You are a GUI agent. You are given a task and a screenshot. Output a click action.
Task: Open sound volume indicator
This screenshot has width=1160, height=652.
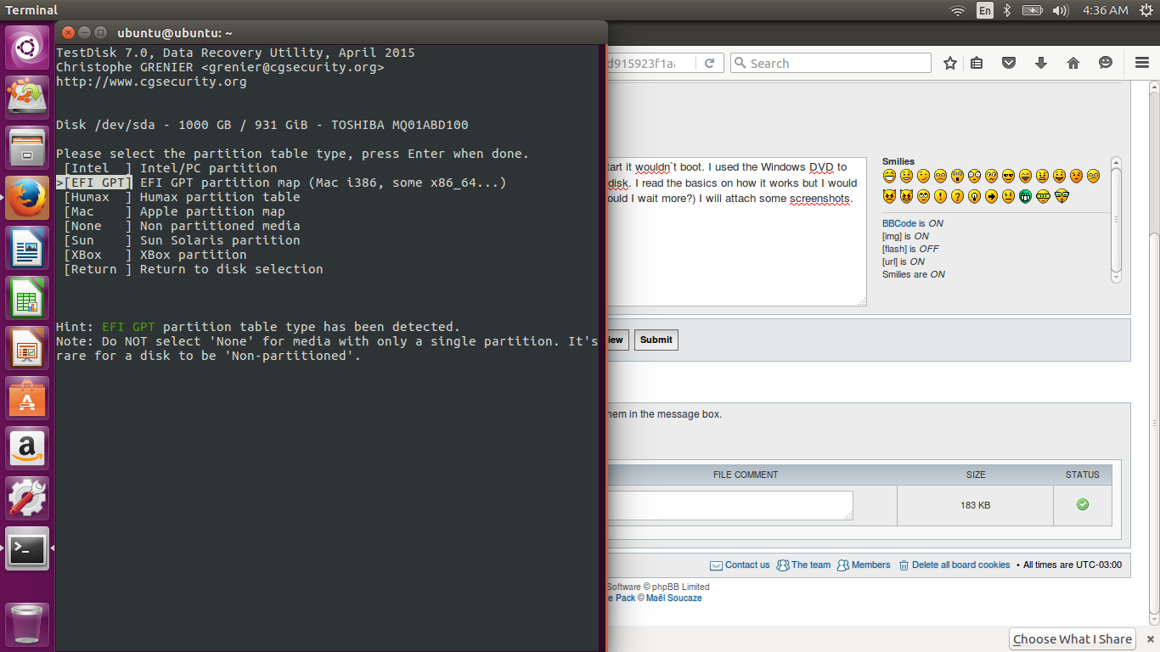(1060, 10)
